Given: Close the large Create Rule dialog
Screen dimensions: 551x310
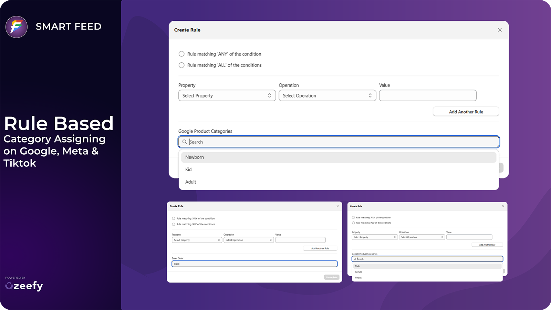Looking at the screenshot, I should pos(500,30).
